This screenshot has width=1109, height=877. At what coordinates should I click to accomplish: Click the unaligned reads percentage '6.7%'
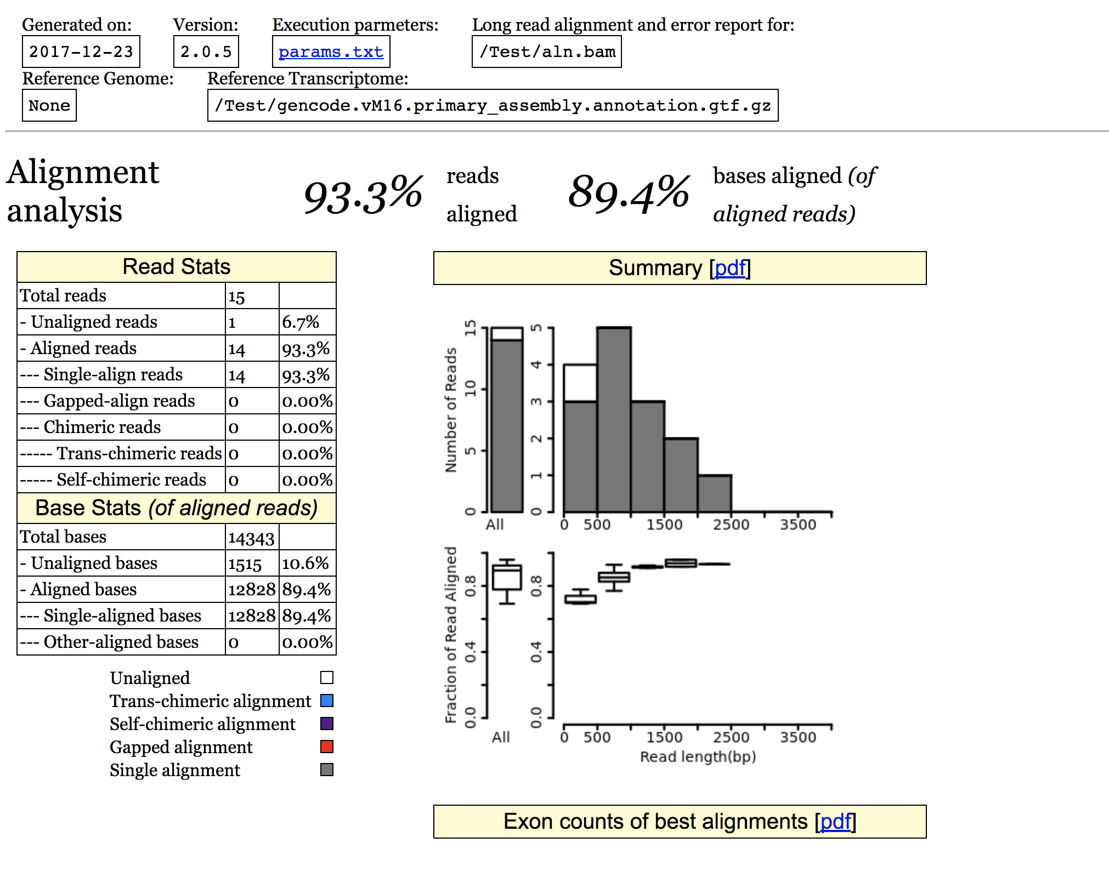[301, 322]
